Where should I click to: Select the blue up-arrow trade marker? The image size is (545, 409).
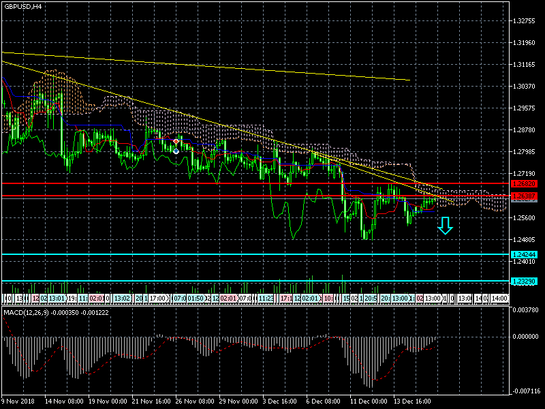click(176, 150)
